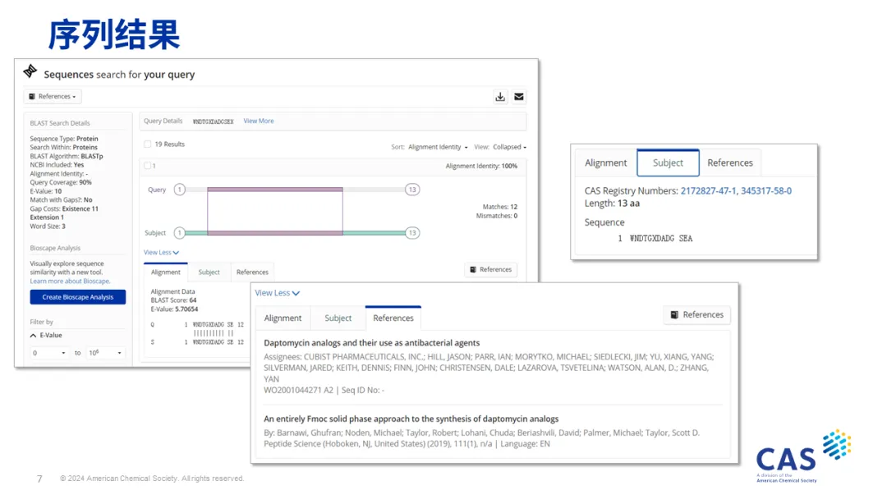
Task: Click WO2001044271 A2 patent number text
Action: (298, 391)
